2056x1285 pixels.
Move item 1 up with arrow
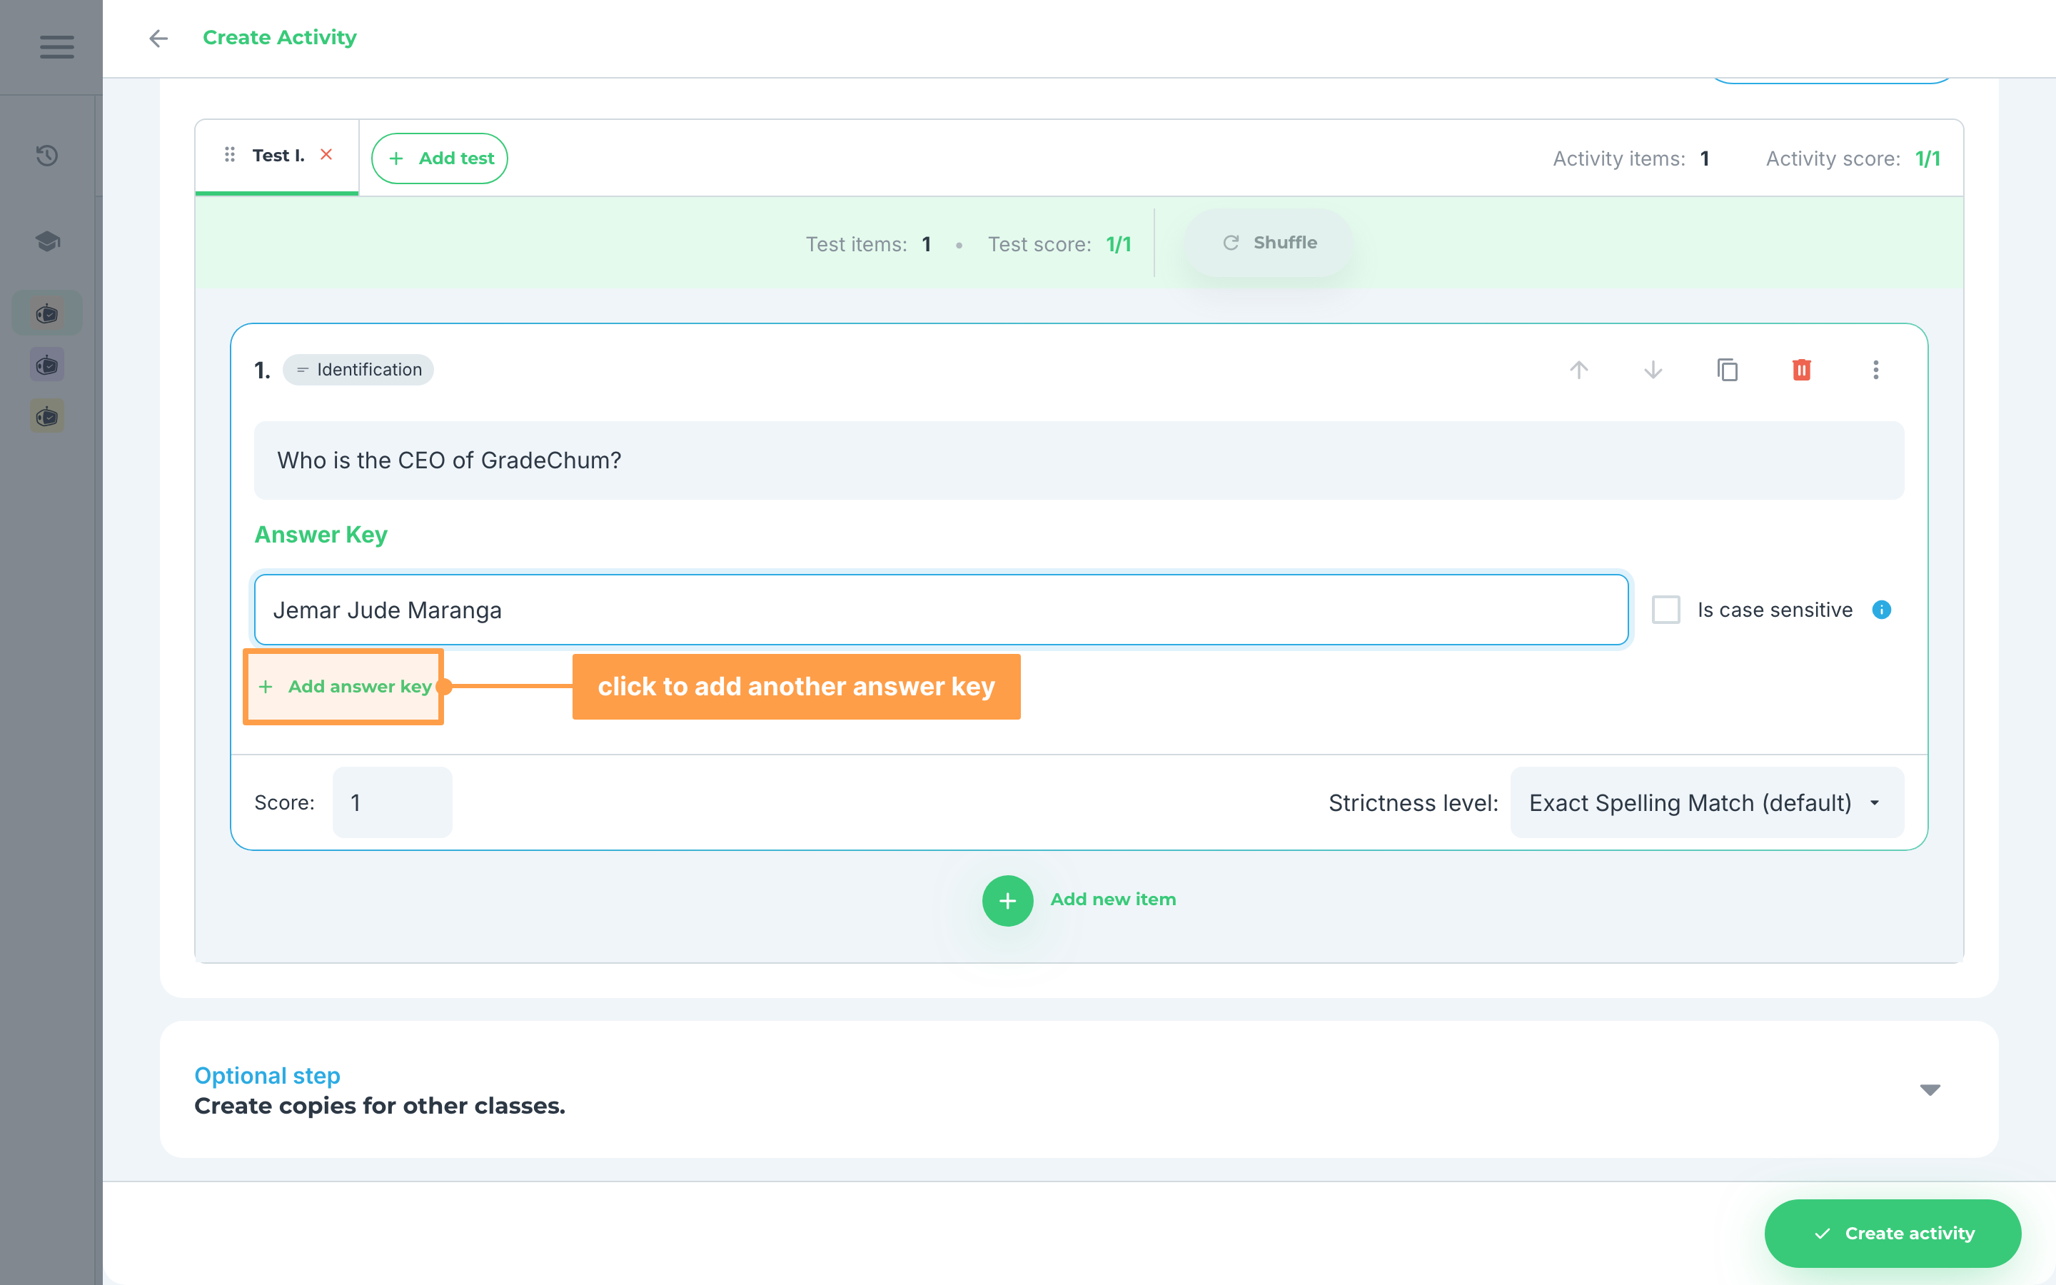[1578, 370]
